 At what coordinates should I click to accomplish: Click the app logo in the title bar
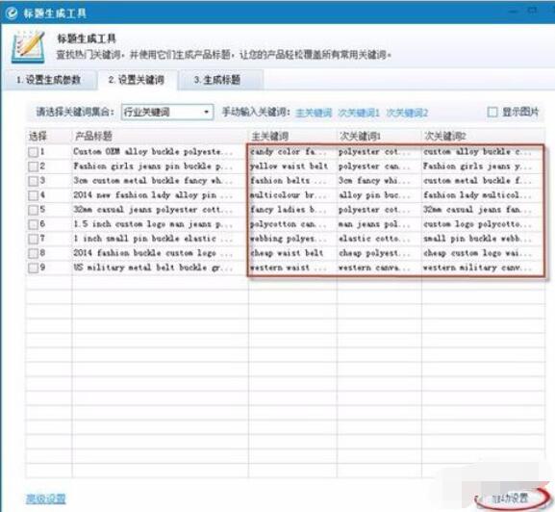click(12, 13)
